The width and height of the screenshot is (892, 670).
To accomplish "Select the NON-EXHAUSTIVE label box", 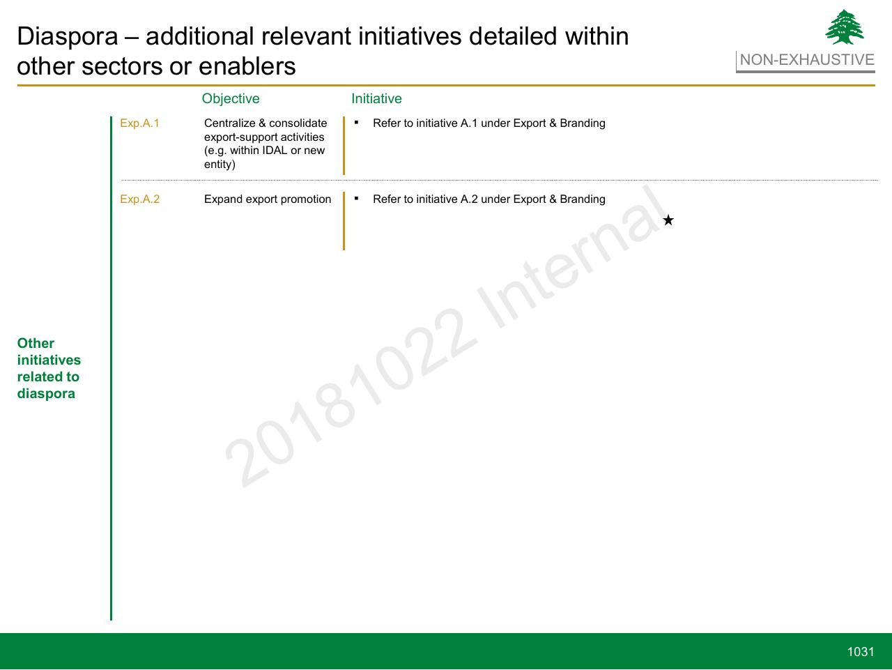I will [806, 61].
